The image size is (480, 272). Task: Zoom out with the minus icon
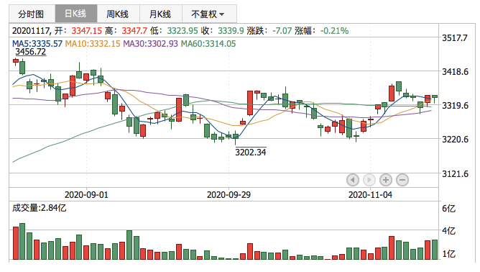pos(402,180)
